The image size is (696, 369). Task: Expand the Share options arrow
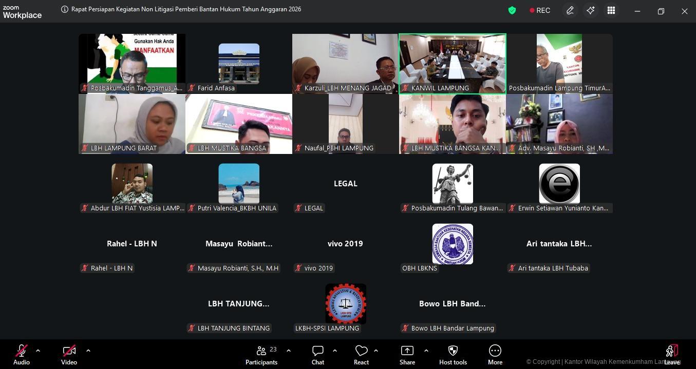(x=426, y=351)
